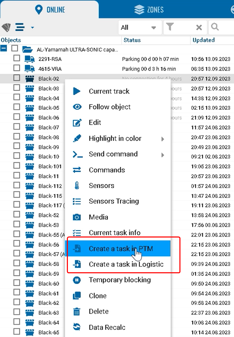Click the Status column header
The image size is (234, 337).
point(132,40)
